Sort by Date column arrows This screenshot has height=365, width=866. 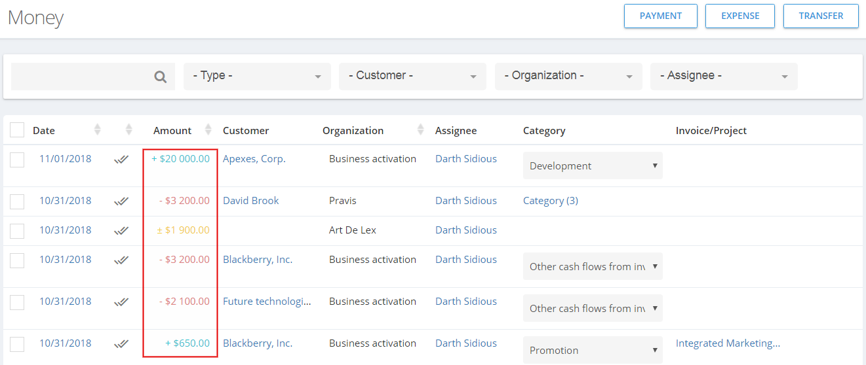coord(98,130)
